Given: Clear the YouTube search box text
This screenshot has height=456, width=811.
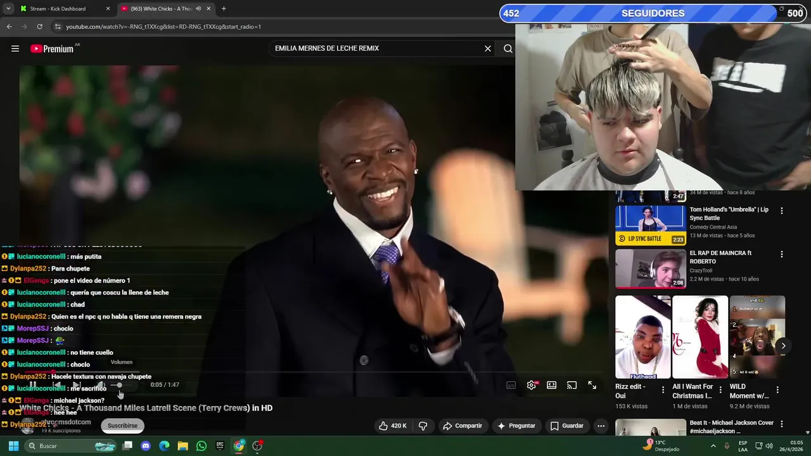Looking at the screenshot, I should pyautogui.click(x=488, y=49).
